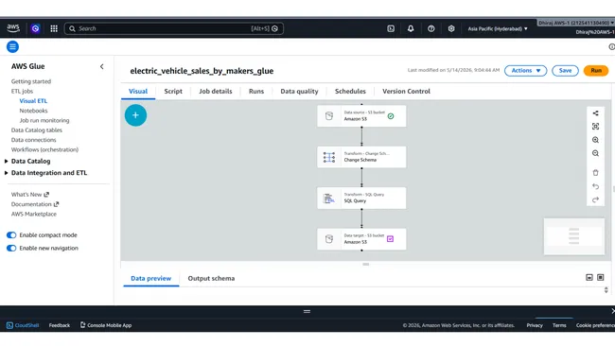Open the services grid menu icon
This screenshot has height=346, width=615.
click(54, 28)
